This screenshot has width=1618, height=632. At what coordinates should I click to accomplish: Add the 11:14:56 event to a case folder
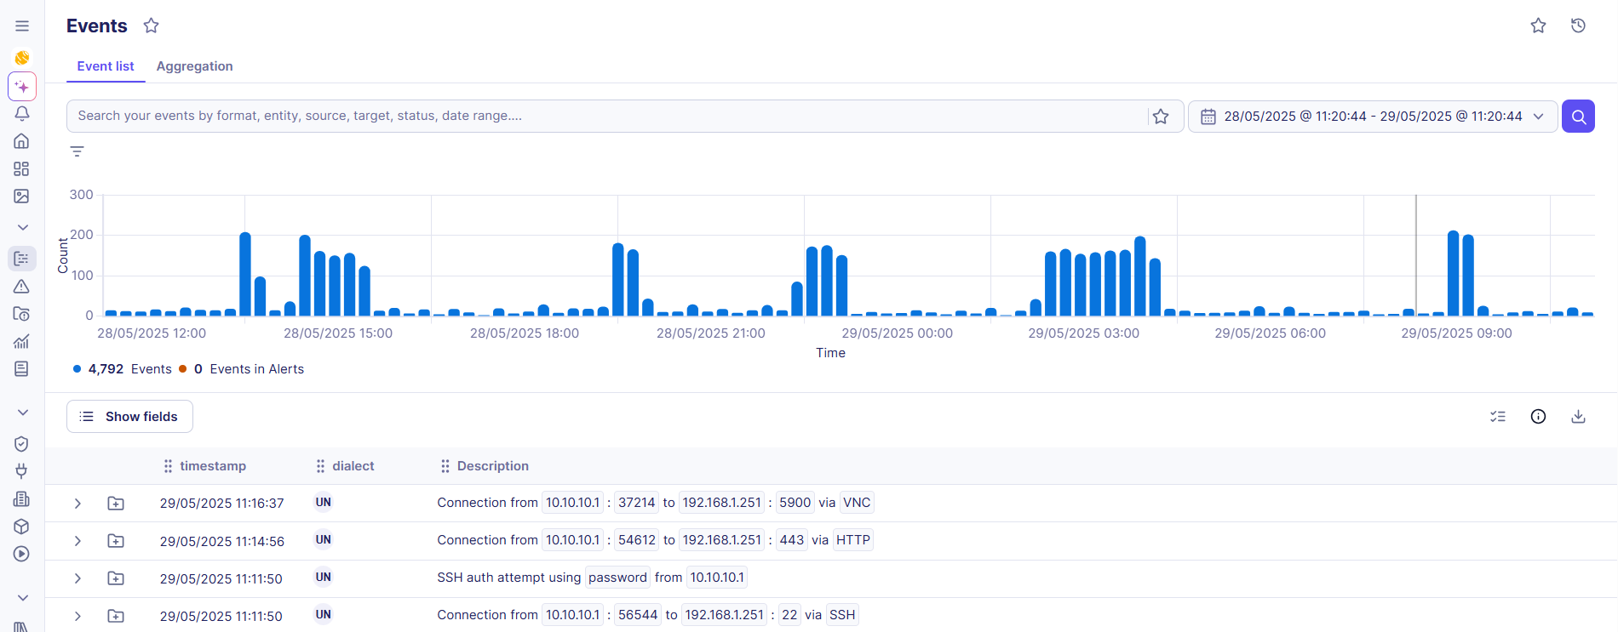point(116,541)
